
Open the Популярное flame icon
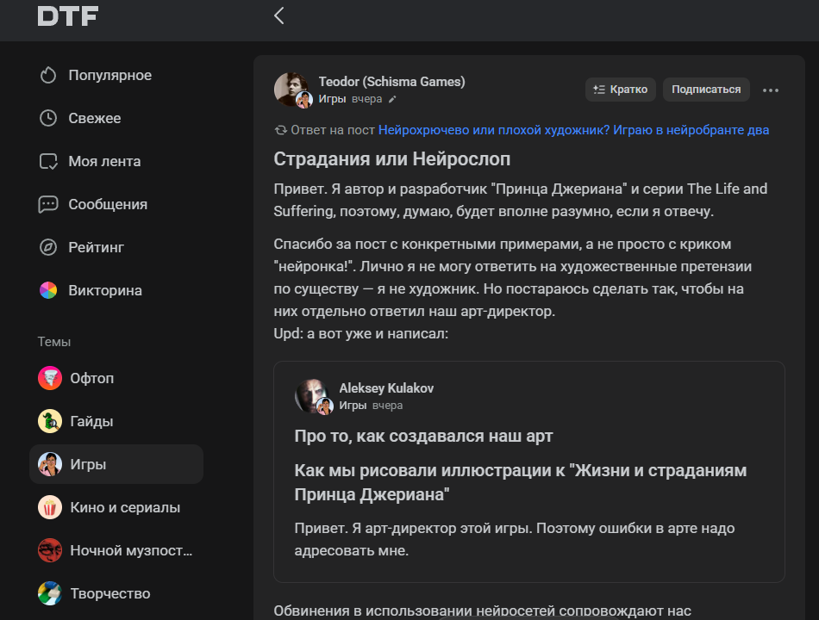coord(48,75)
